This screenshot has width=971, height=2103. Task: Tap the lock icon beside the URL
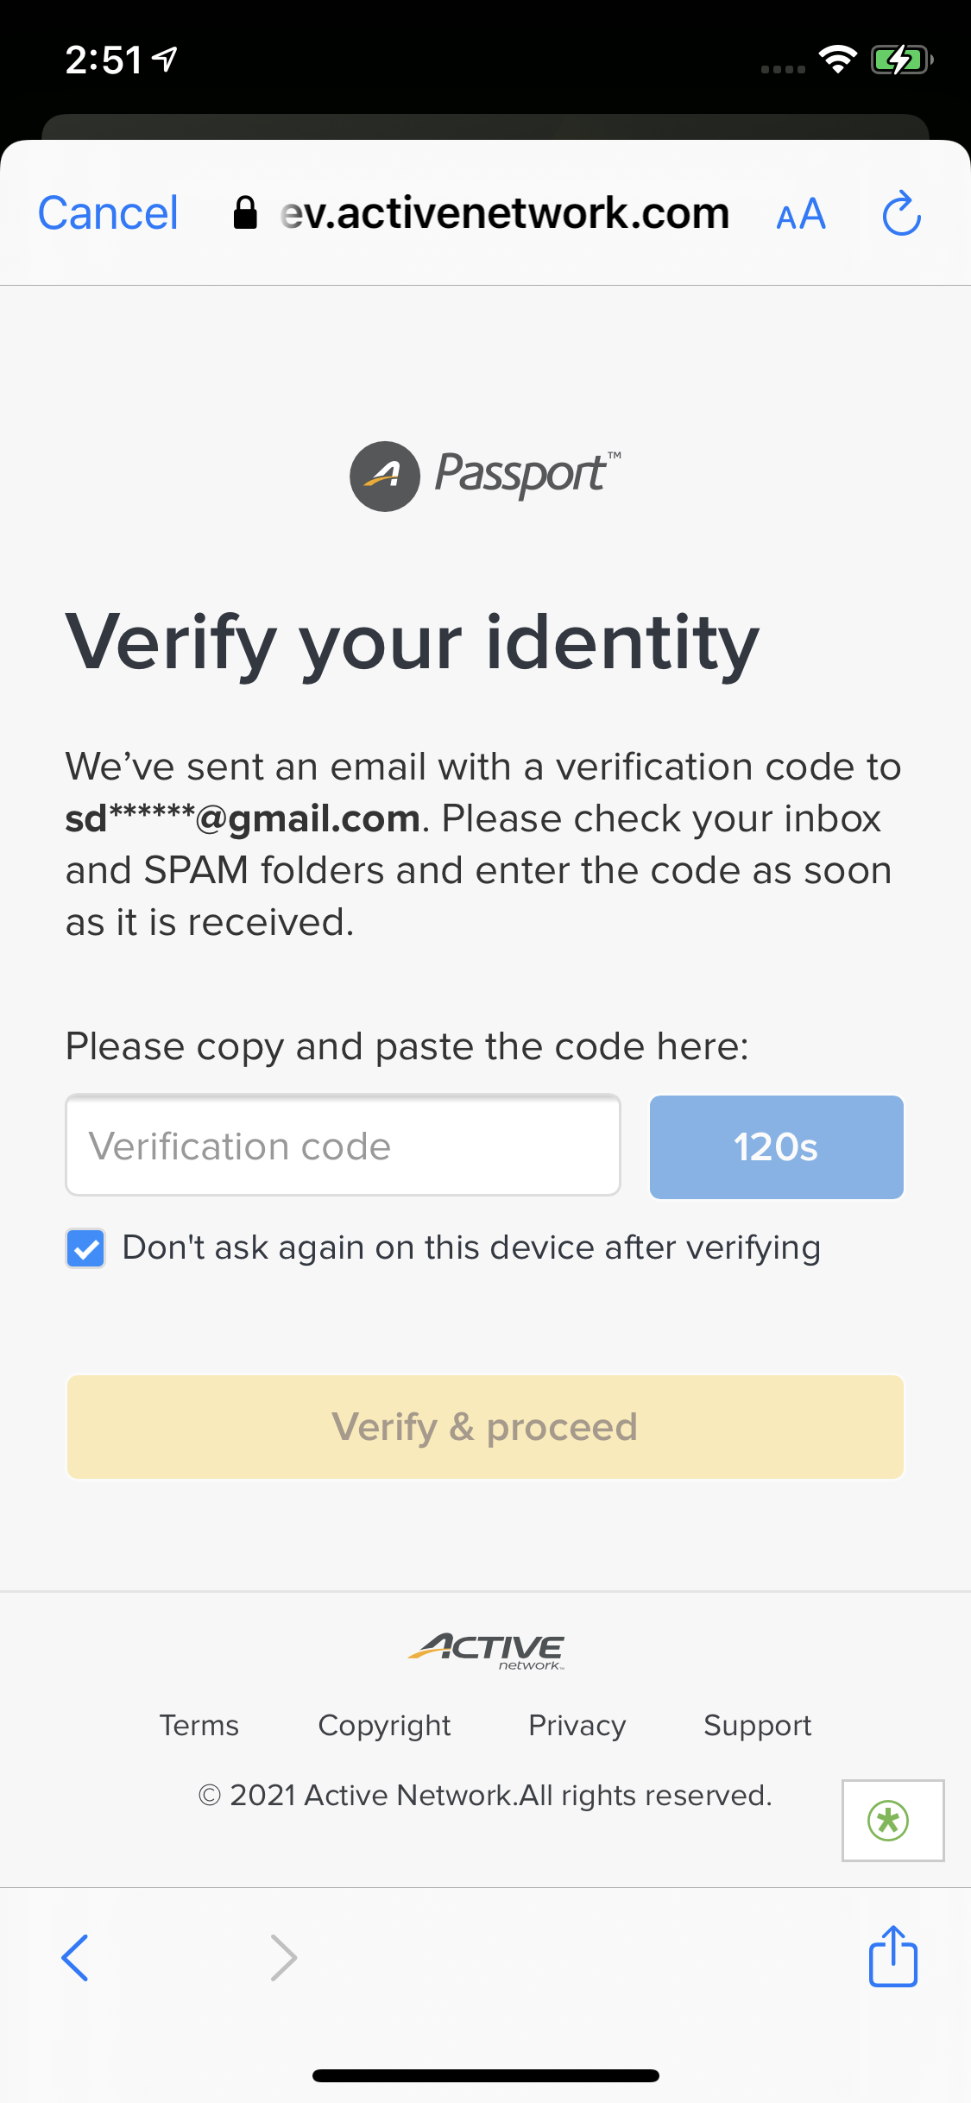(245, 212)
